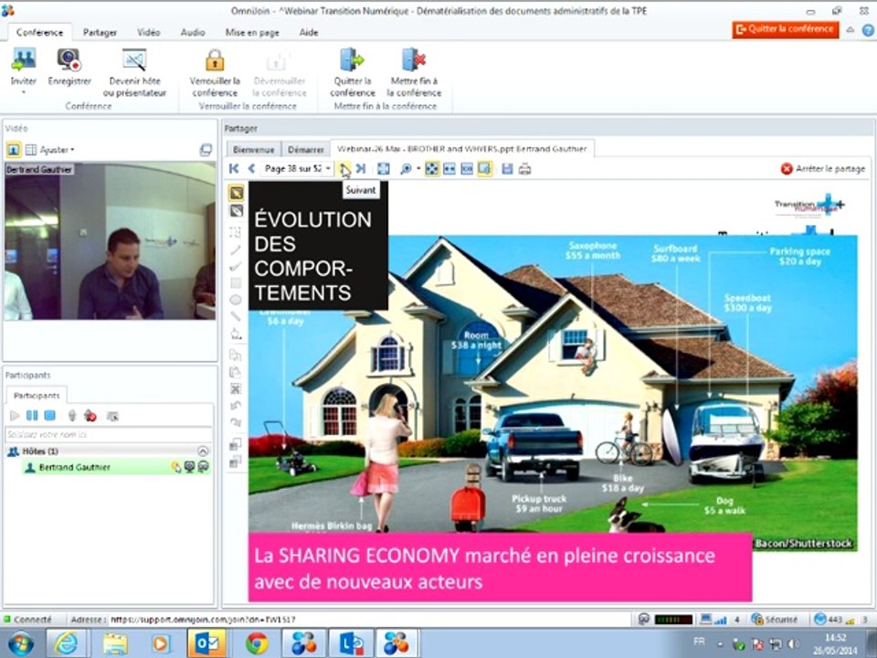
Task: Click the zoom magnifier icon
Action: tap(406, 168)
